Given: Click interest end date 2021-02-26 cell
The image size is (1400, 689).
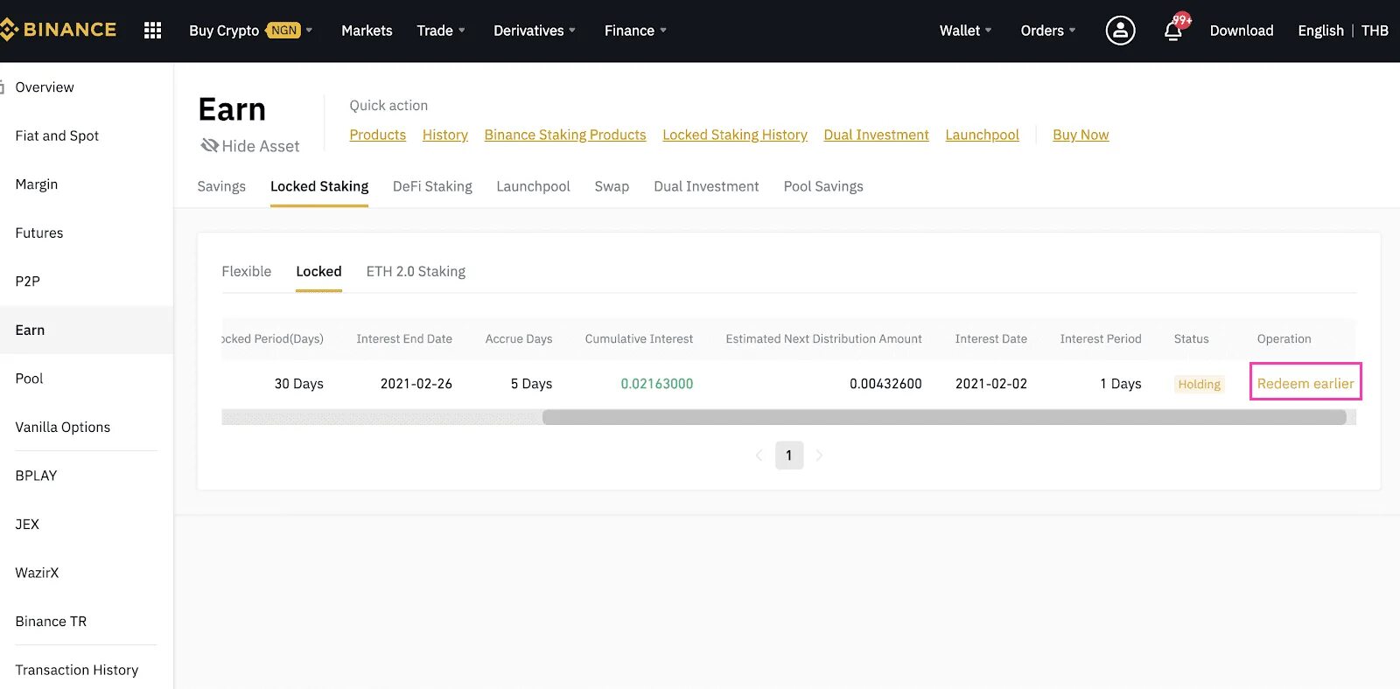Looking at the screenshot, I should pos(416,384).
